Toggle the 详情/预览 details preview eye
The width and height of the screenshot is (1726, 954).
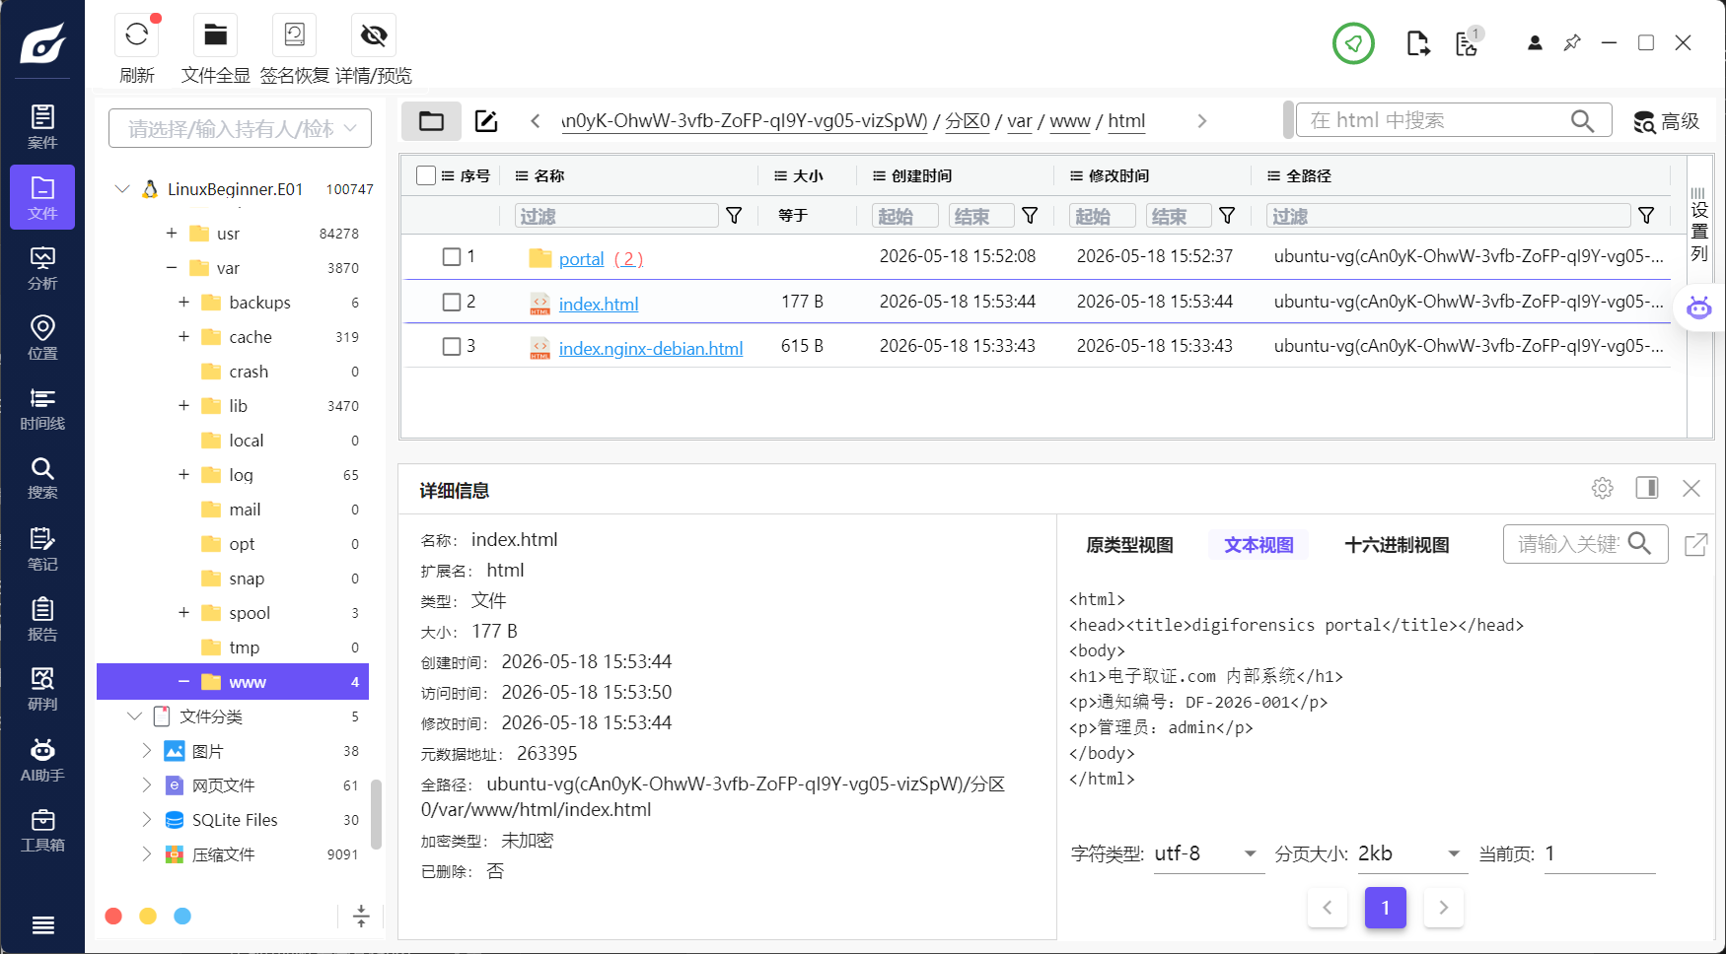(373, 35)
